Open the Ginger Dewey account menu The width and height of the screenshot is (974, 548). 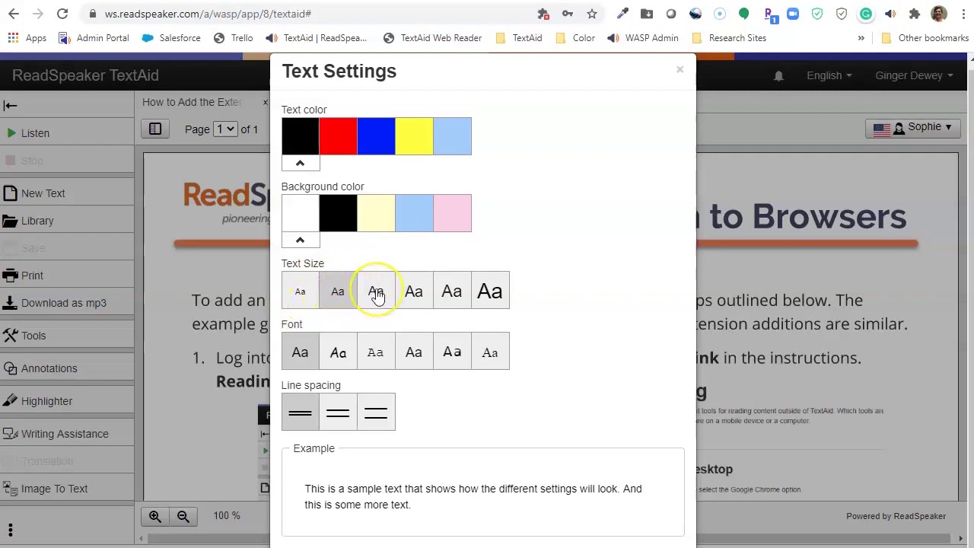pos(914,75)
